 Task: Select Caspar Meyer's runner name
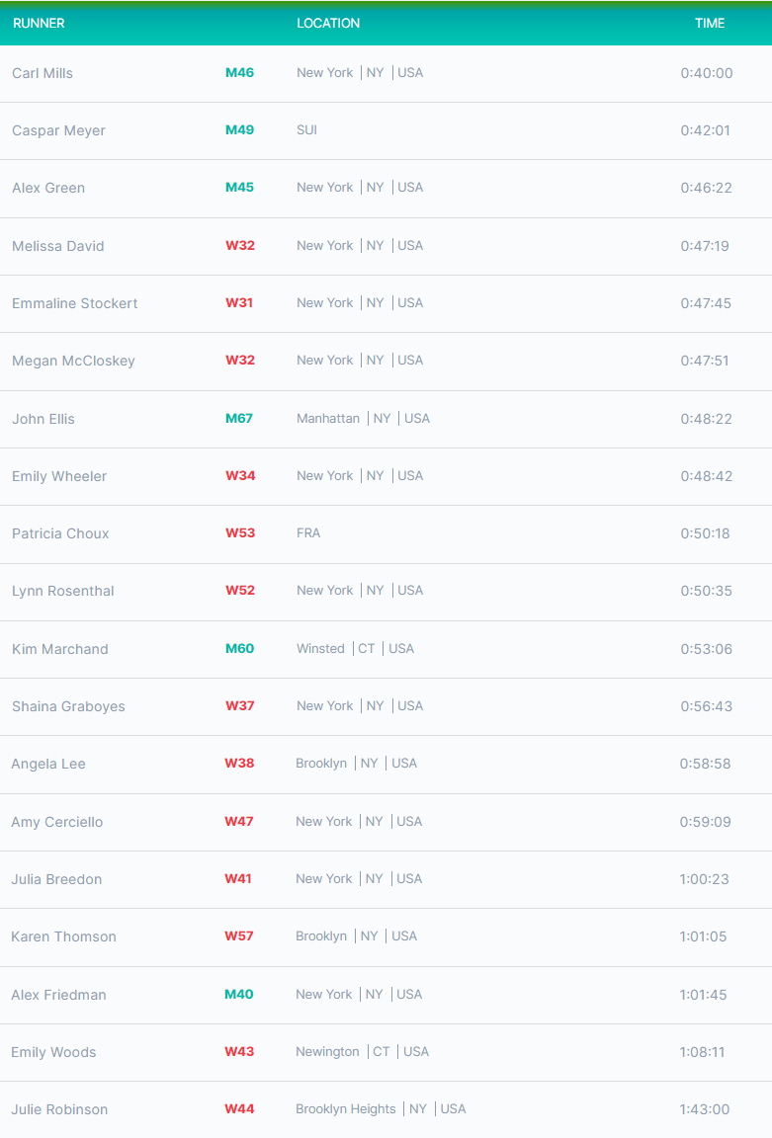(58, 130)
